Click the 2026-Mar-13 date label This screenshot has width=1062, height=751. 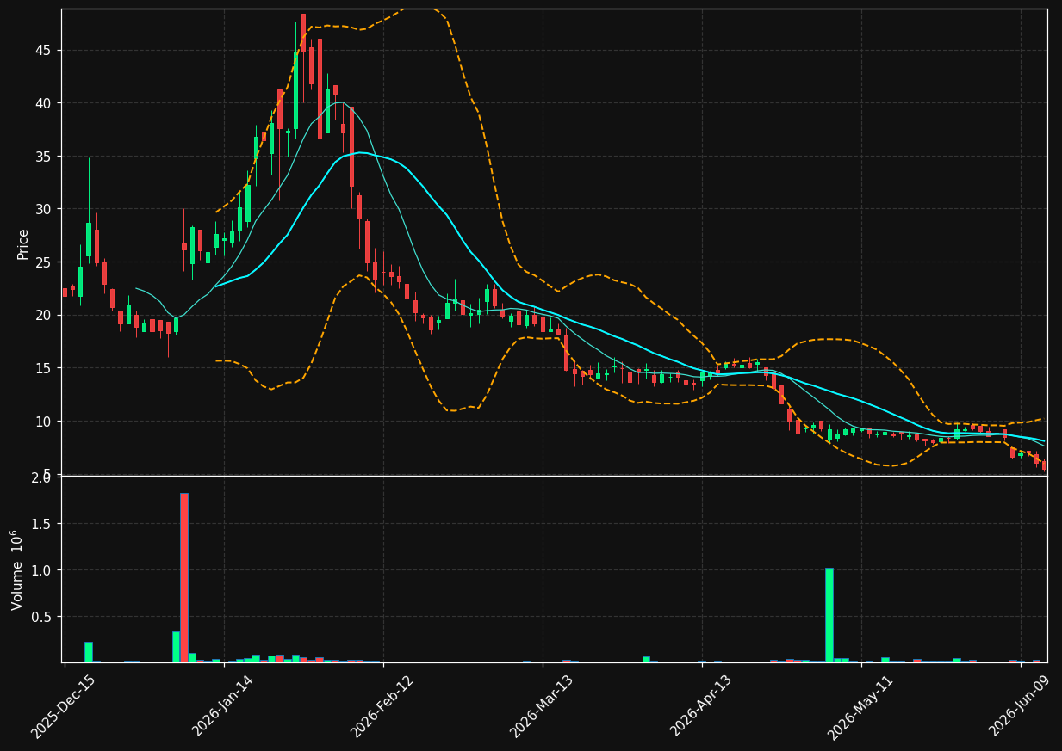tap(541, 706)
